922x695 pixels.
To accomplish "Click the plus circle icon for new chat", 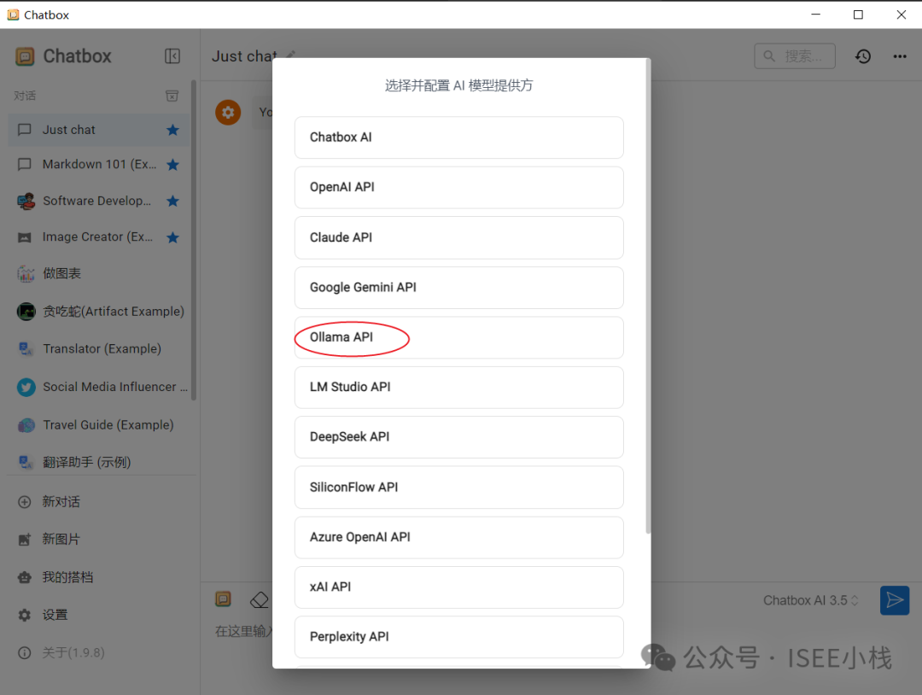I will 25,502.
